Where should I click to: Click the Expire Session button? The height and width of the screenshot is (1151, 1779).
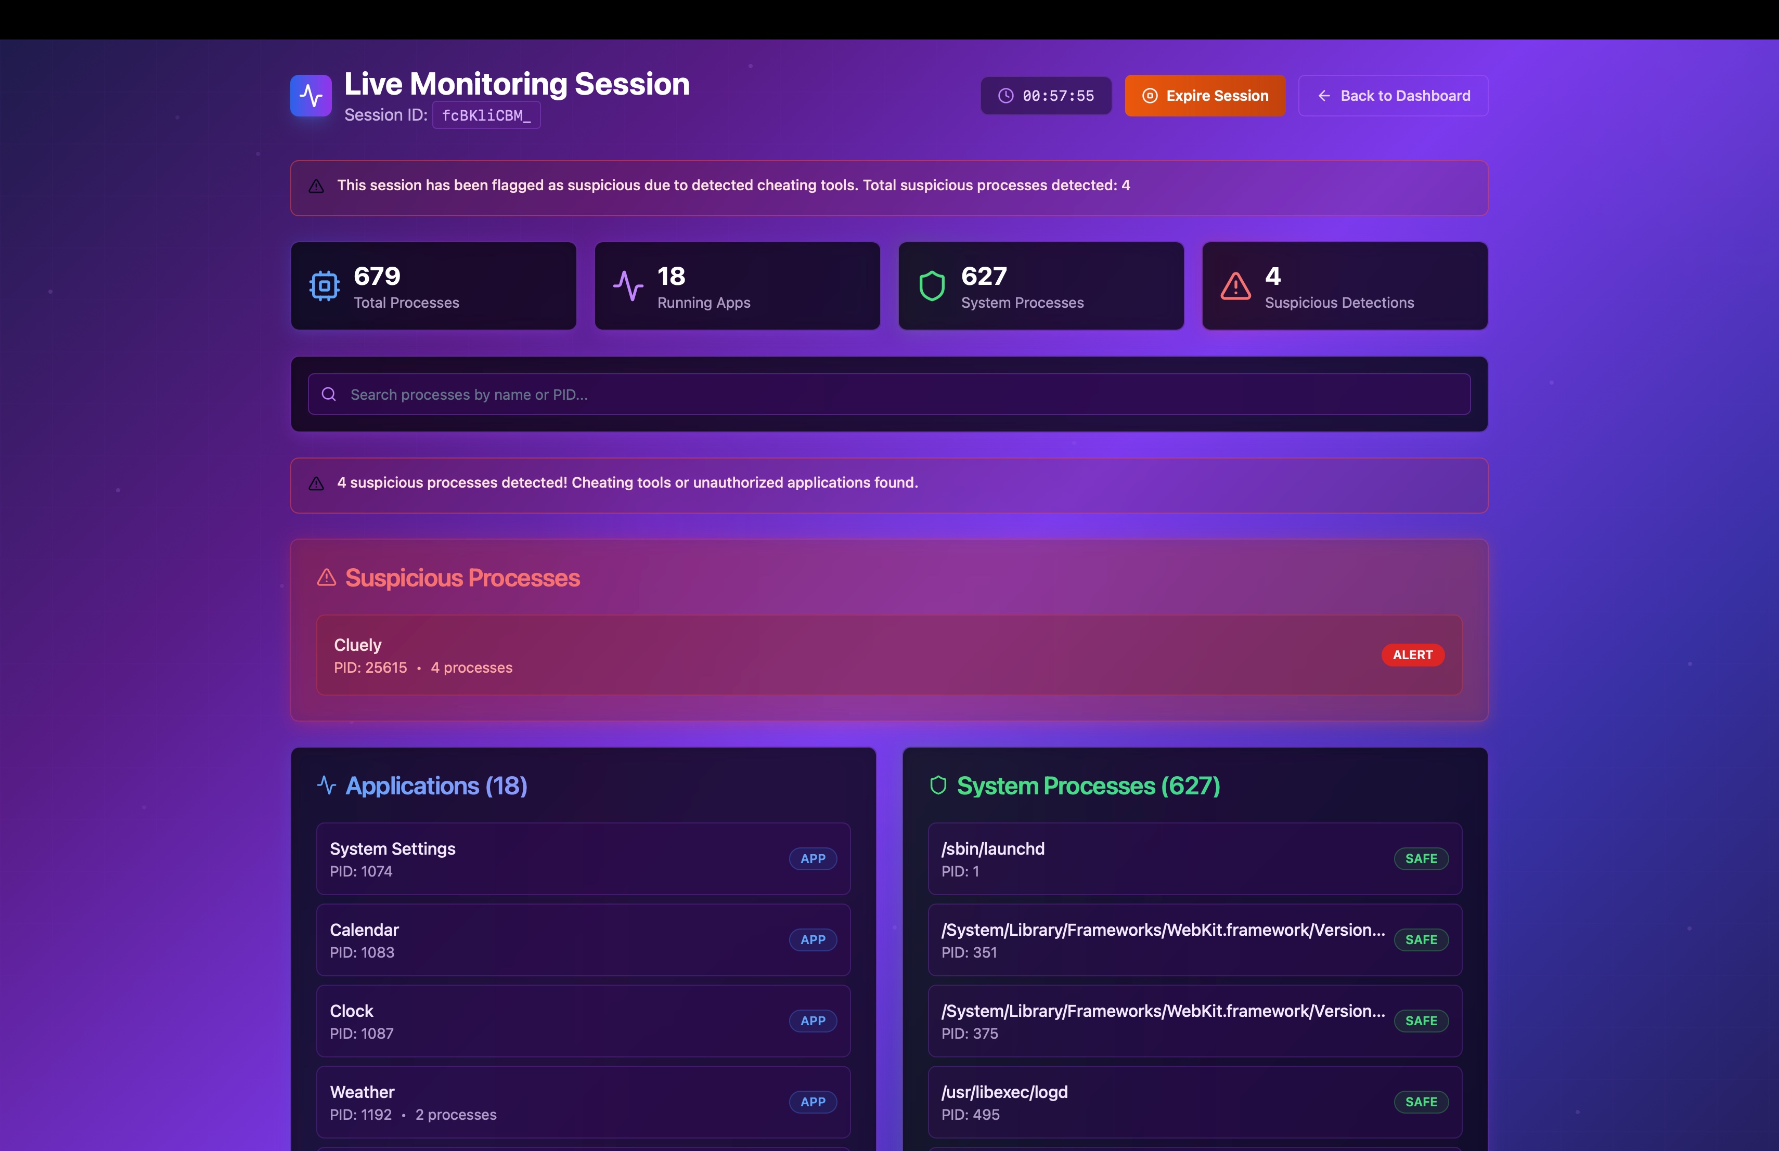tap(1205, 96)
